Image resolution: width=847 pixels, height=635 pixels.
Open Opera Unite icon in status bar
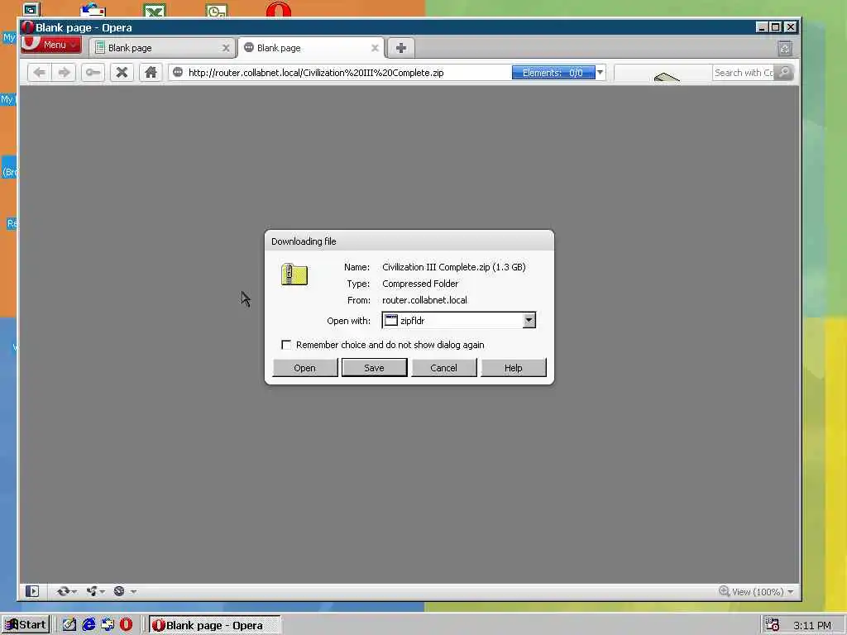[92, 591]
